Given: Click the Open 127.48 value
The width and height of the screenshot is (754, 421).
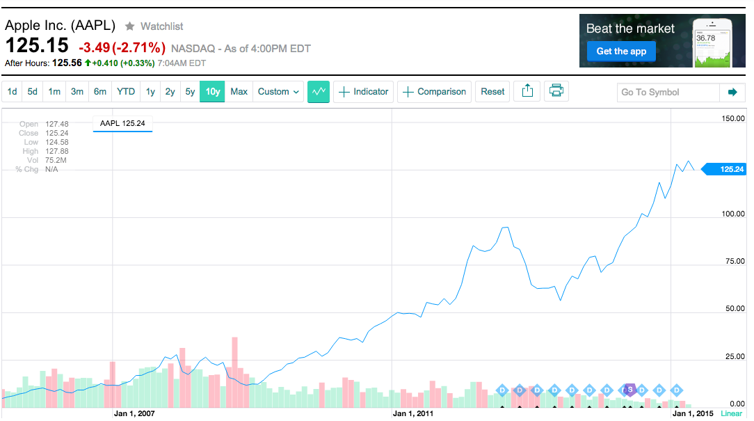Looking at the screenshot, I should pyautogui.click(x=57, y=124).
